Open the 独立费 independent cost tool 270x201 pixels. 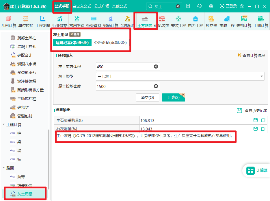[x=211, y=22]
